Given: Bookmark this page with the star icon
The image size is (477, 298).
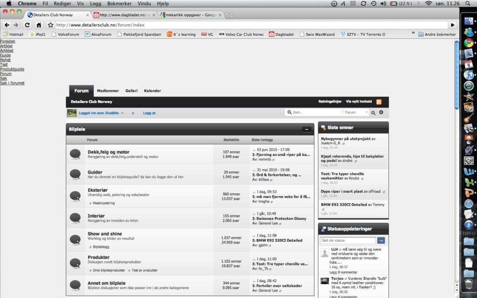Looking at the screenshot, I should [50, 25].
